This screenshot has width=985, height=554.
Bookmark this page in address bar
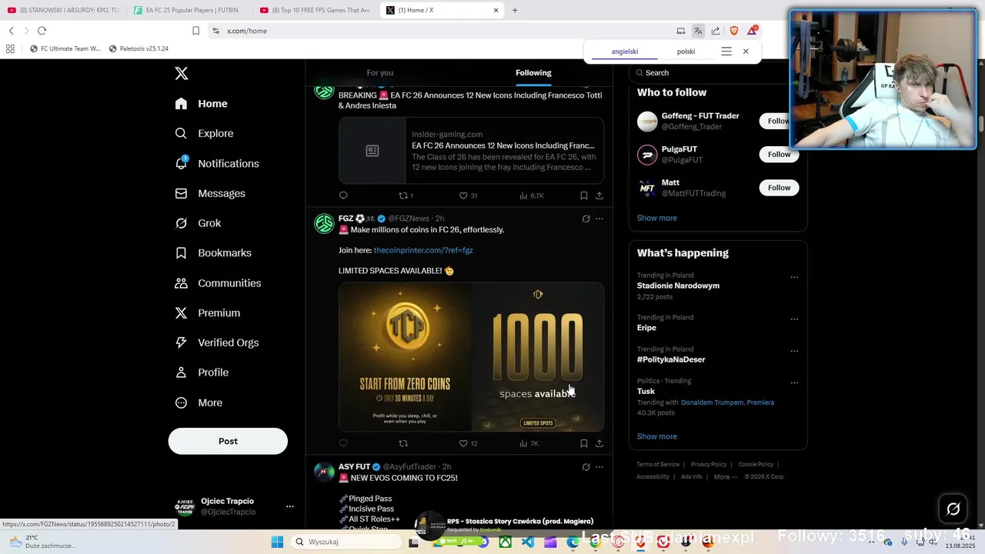195,31
